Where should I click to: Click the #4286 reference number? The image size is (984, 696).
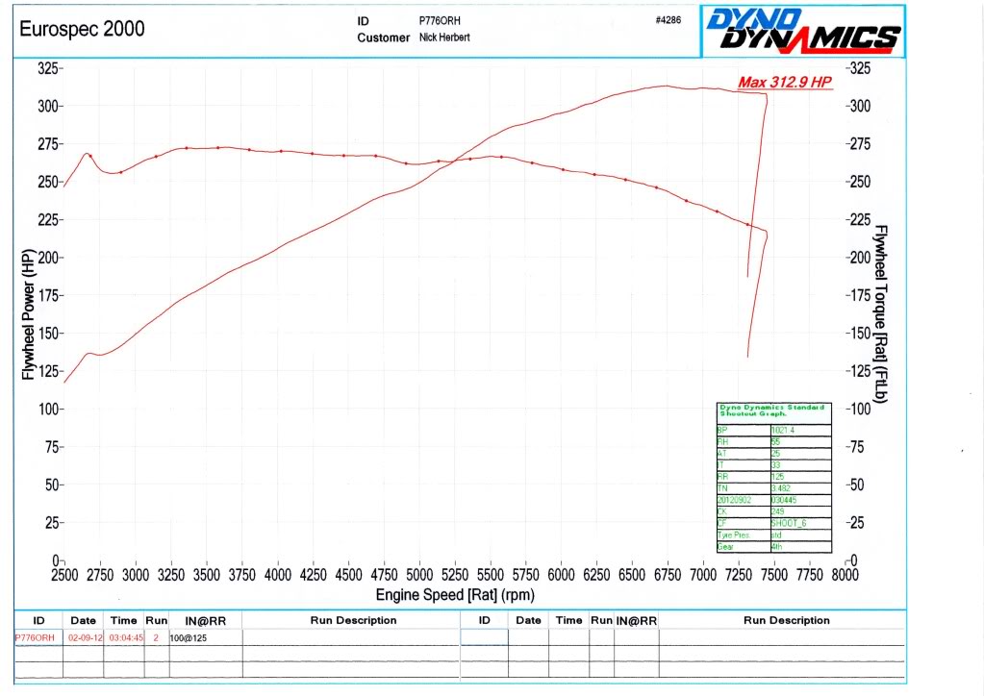pyautogui.click(x=668, y=20)
